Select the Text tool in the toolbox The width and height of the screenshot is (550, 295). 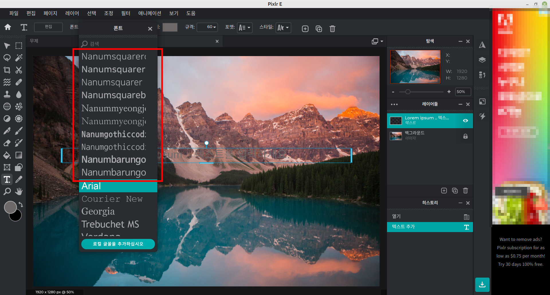click(7, 179)
